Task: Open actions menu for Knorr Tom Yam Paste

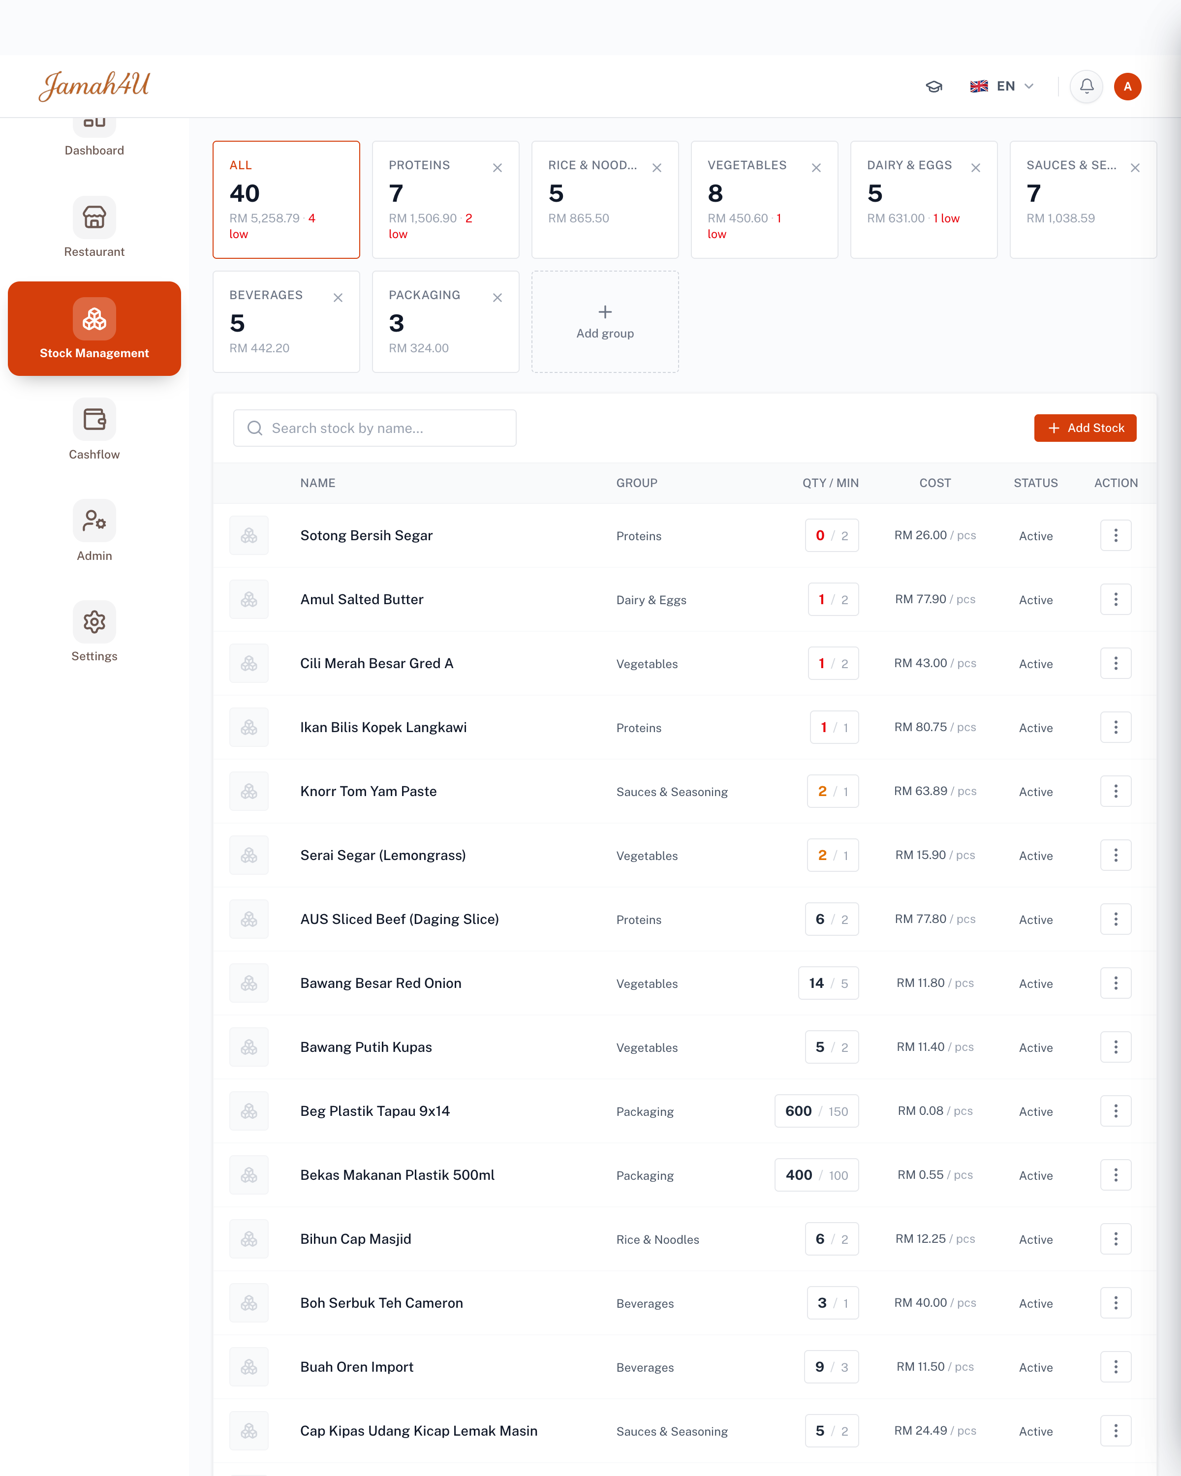Action: click(x=1116, y=791)
